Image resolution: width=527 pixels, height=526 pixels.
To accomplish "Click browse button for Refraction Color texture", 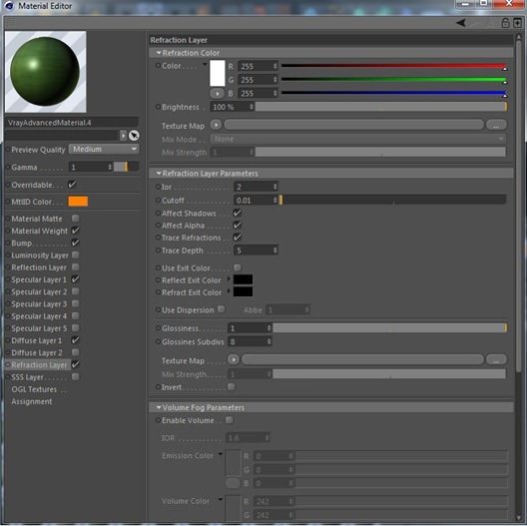I will (x=496, y=125).
